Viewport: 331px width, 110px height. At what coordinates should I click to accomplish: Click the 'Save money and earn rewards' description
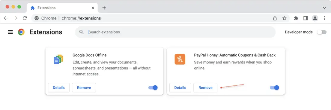(233, 65)
